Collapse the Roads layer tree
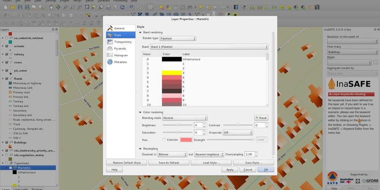Screen dimensions: 380x190 point(3,79)
